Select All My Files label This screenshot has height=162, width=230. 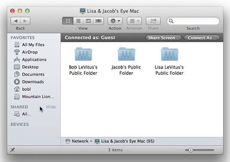point(33,45)
